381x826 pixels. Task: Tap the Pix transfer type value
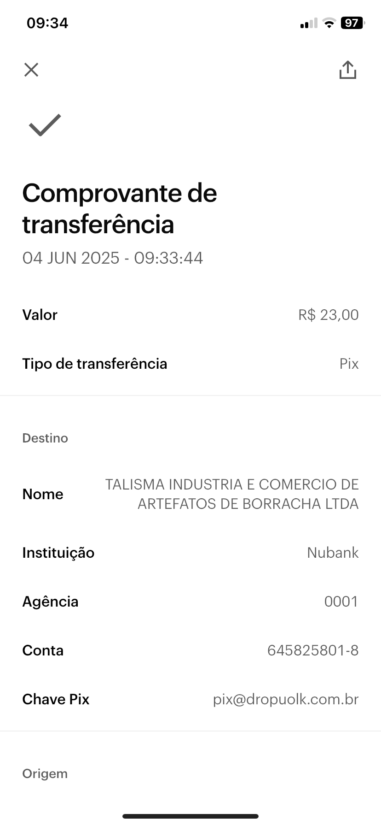[x=349, y=364]
